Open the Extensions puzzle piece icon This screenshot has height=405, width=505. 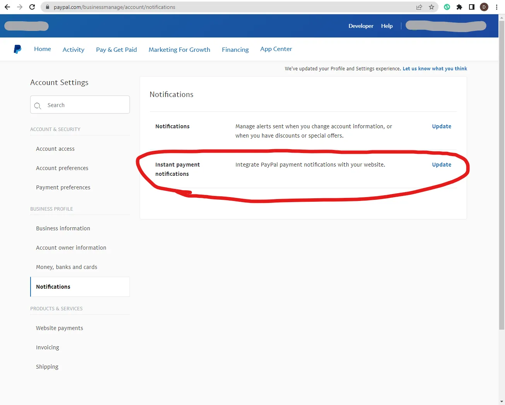click(x=459, y=7)
